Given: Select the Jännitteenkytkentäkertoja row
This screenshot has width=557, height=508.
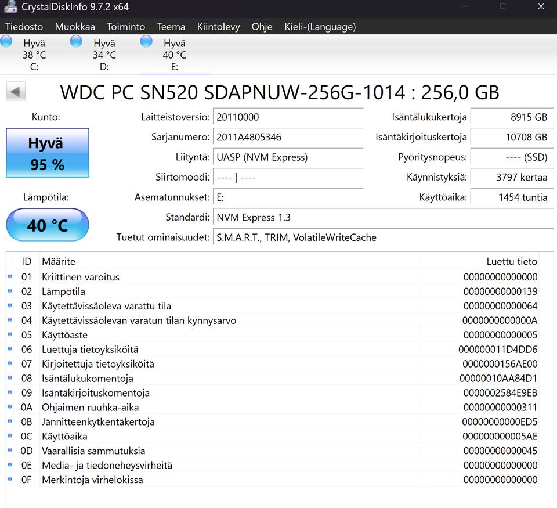Looking at the screenshot, I should (273, 422).
